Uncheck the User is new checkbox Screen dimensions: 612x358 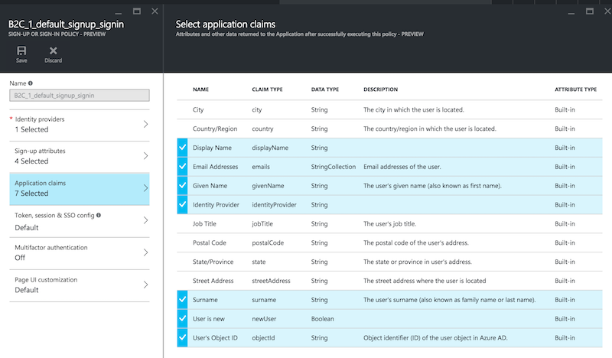[x=182, y=318]
